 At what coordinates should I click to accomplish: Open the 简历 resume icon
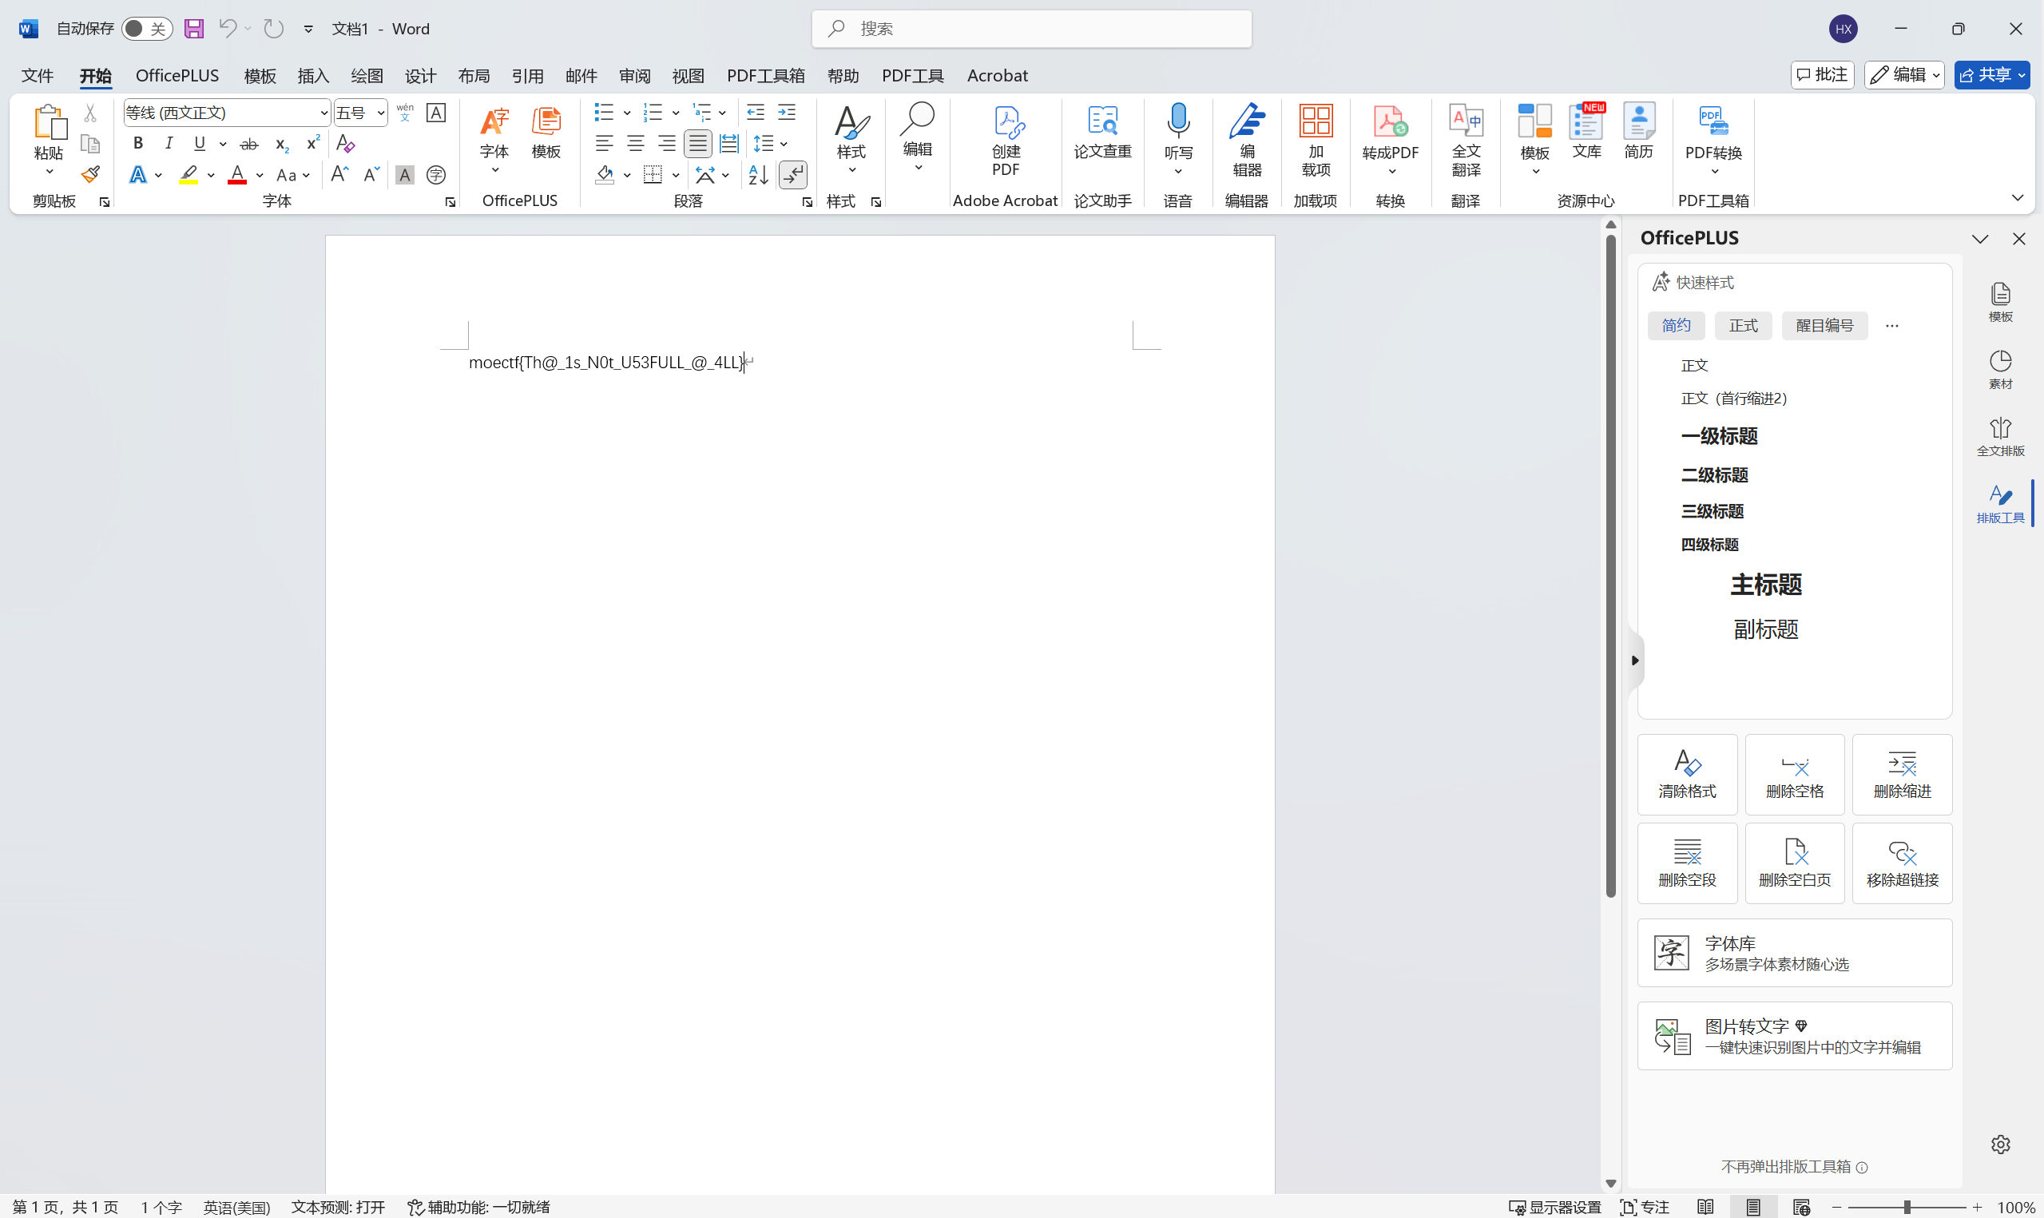click(x=1639, y=131)
